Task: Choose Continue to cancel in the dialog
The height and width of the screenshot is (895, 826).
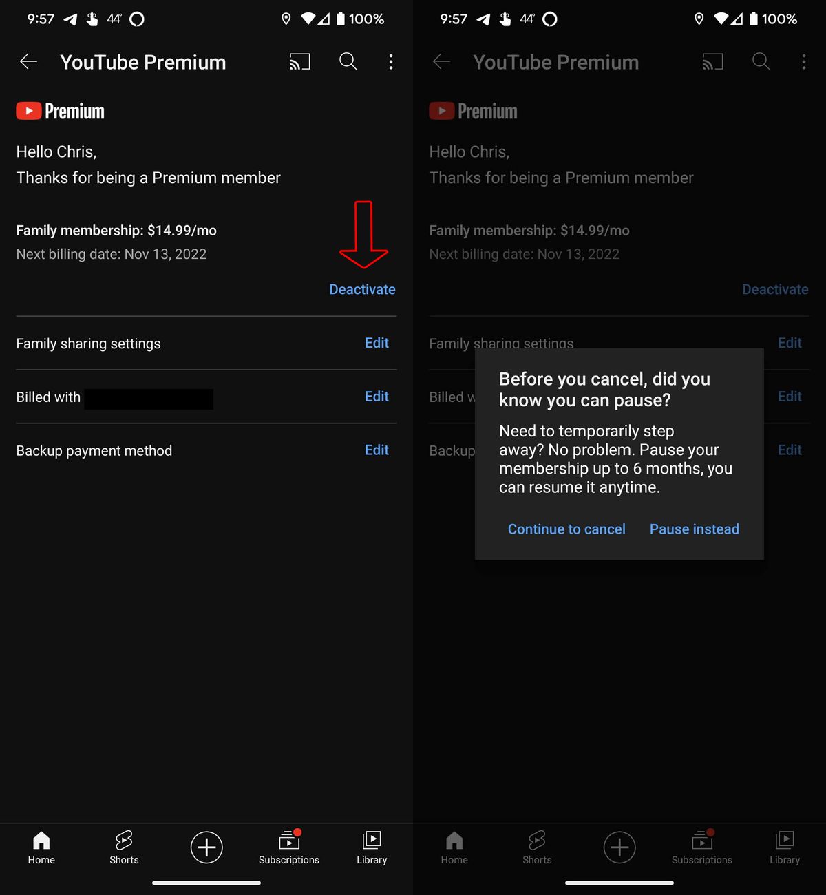Action: pos(566,529)
